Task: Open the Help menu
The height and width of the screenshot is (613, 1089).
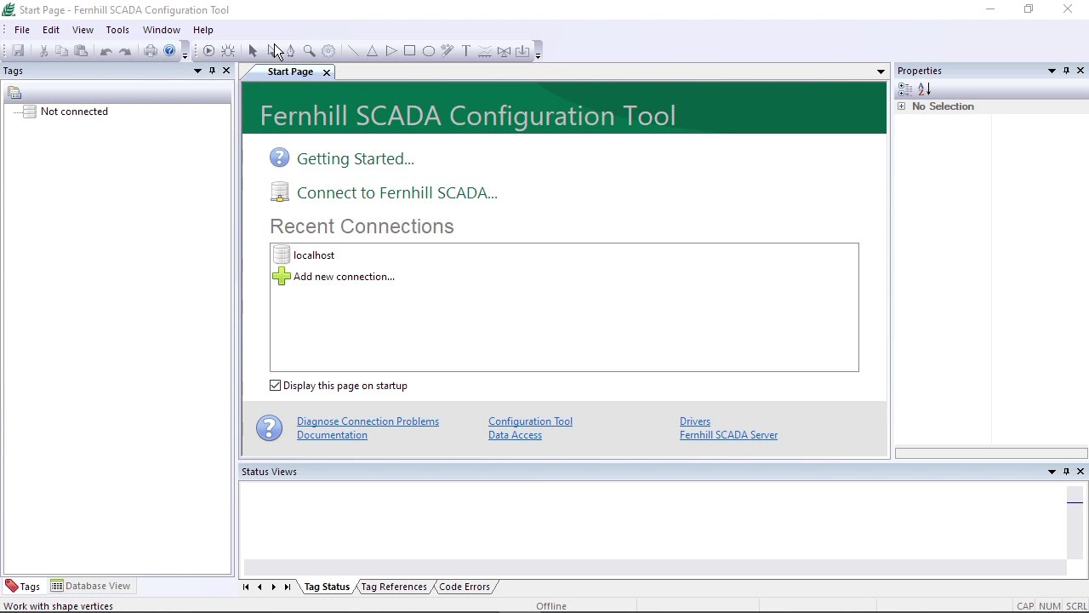Action: 203,30
